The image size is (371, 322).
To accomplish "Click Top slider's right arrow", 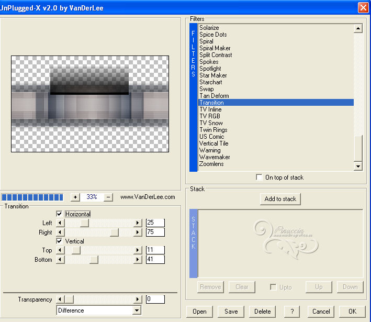I will tap(138, 250).
